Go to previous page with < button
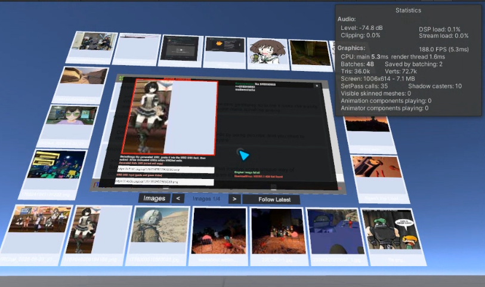Viewport: 485px width, 287px height. tap(178, 199)
